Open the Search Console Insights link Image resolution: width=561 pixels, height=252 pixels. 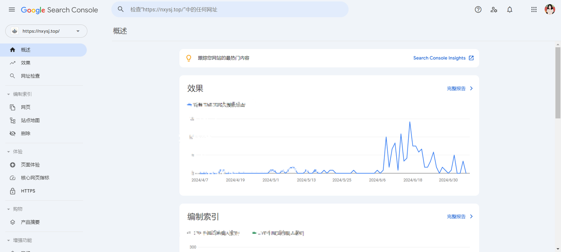point(443,58)
